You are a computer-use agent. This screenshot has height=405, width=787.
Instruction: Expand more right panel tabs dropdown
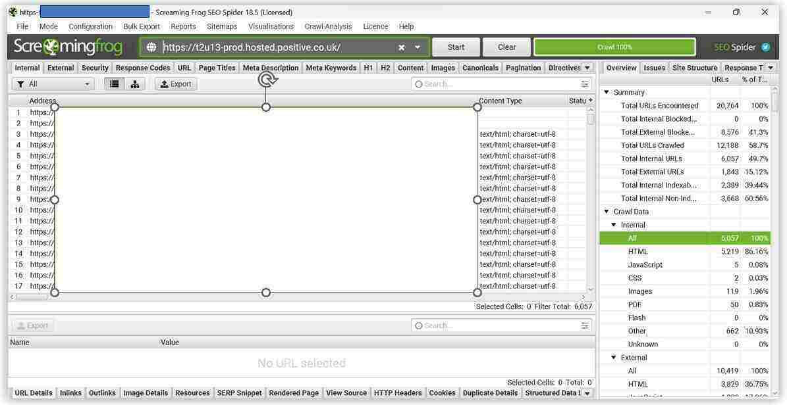pyautogui.click(x=771, y=68)
